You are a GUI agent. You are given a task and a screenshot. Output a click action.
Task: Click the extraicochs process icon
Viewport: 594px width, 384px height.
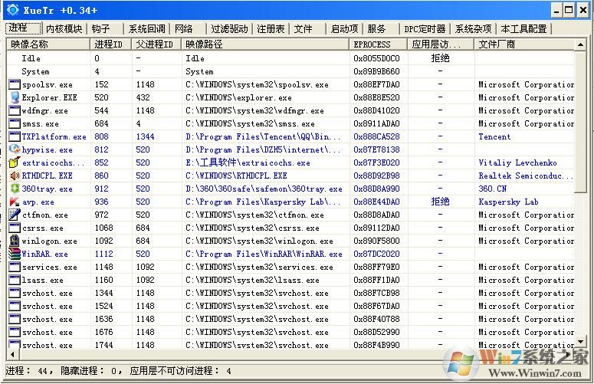[x=15, y=162]
